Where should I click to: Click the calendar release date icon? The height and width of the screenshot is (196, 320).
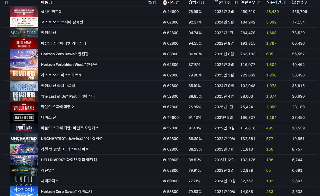pos(217,2)
